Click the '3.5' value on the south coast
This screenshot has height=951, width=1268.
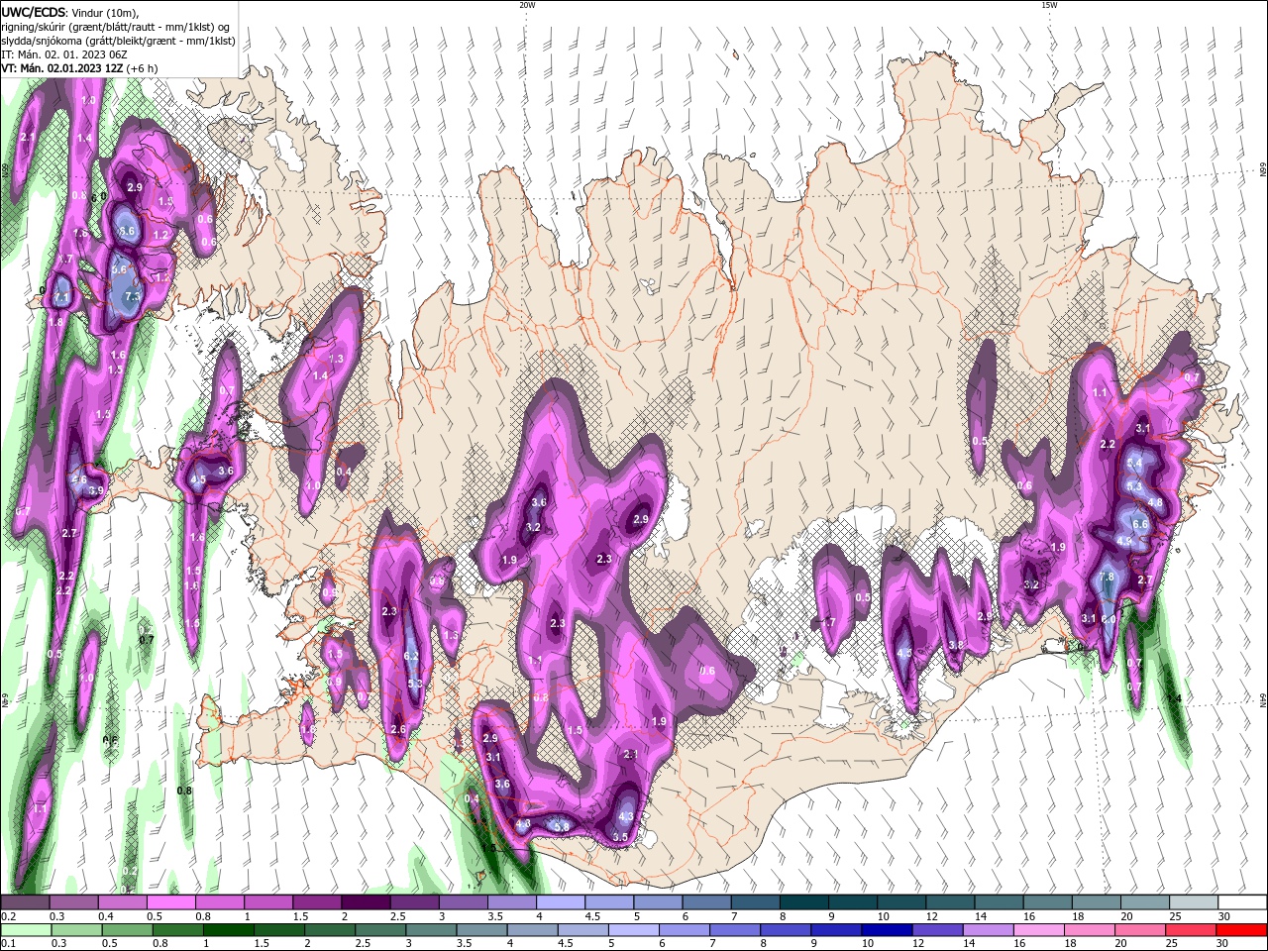click(620, 837)
